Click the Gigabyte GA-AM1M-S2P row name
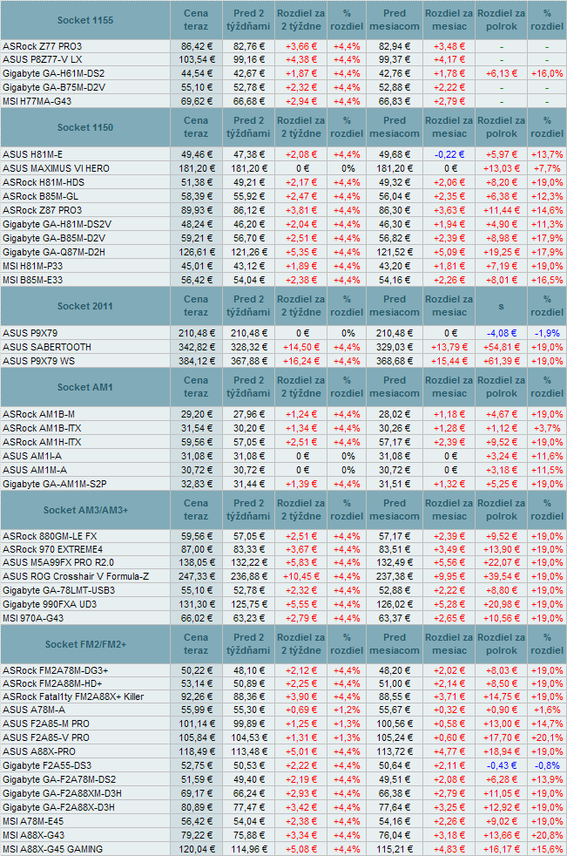Screen dimensions: 567x856 [x=55, y=484]
